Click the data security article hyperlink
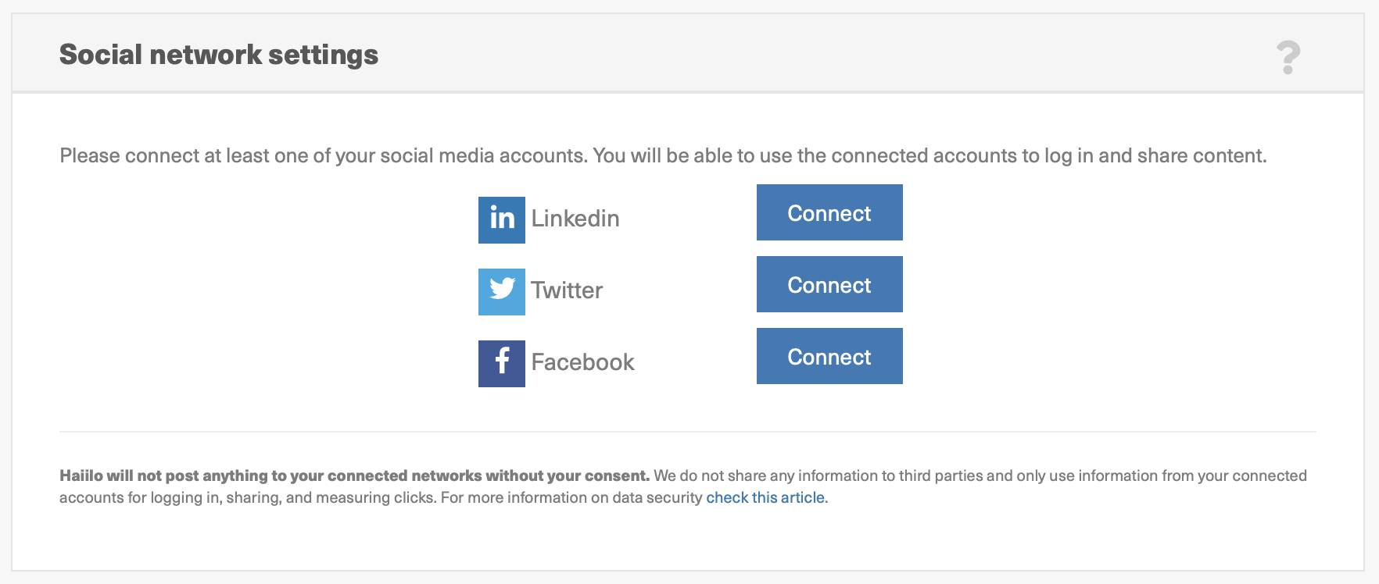This screenshot has height=584, width=1379. tap(765, 497)
